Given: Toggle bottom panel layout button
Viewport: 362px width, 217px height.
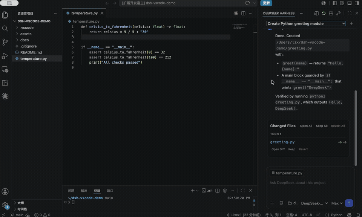Looking at the screenshot, I should pos(350,3).
